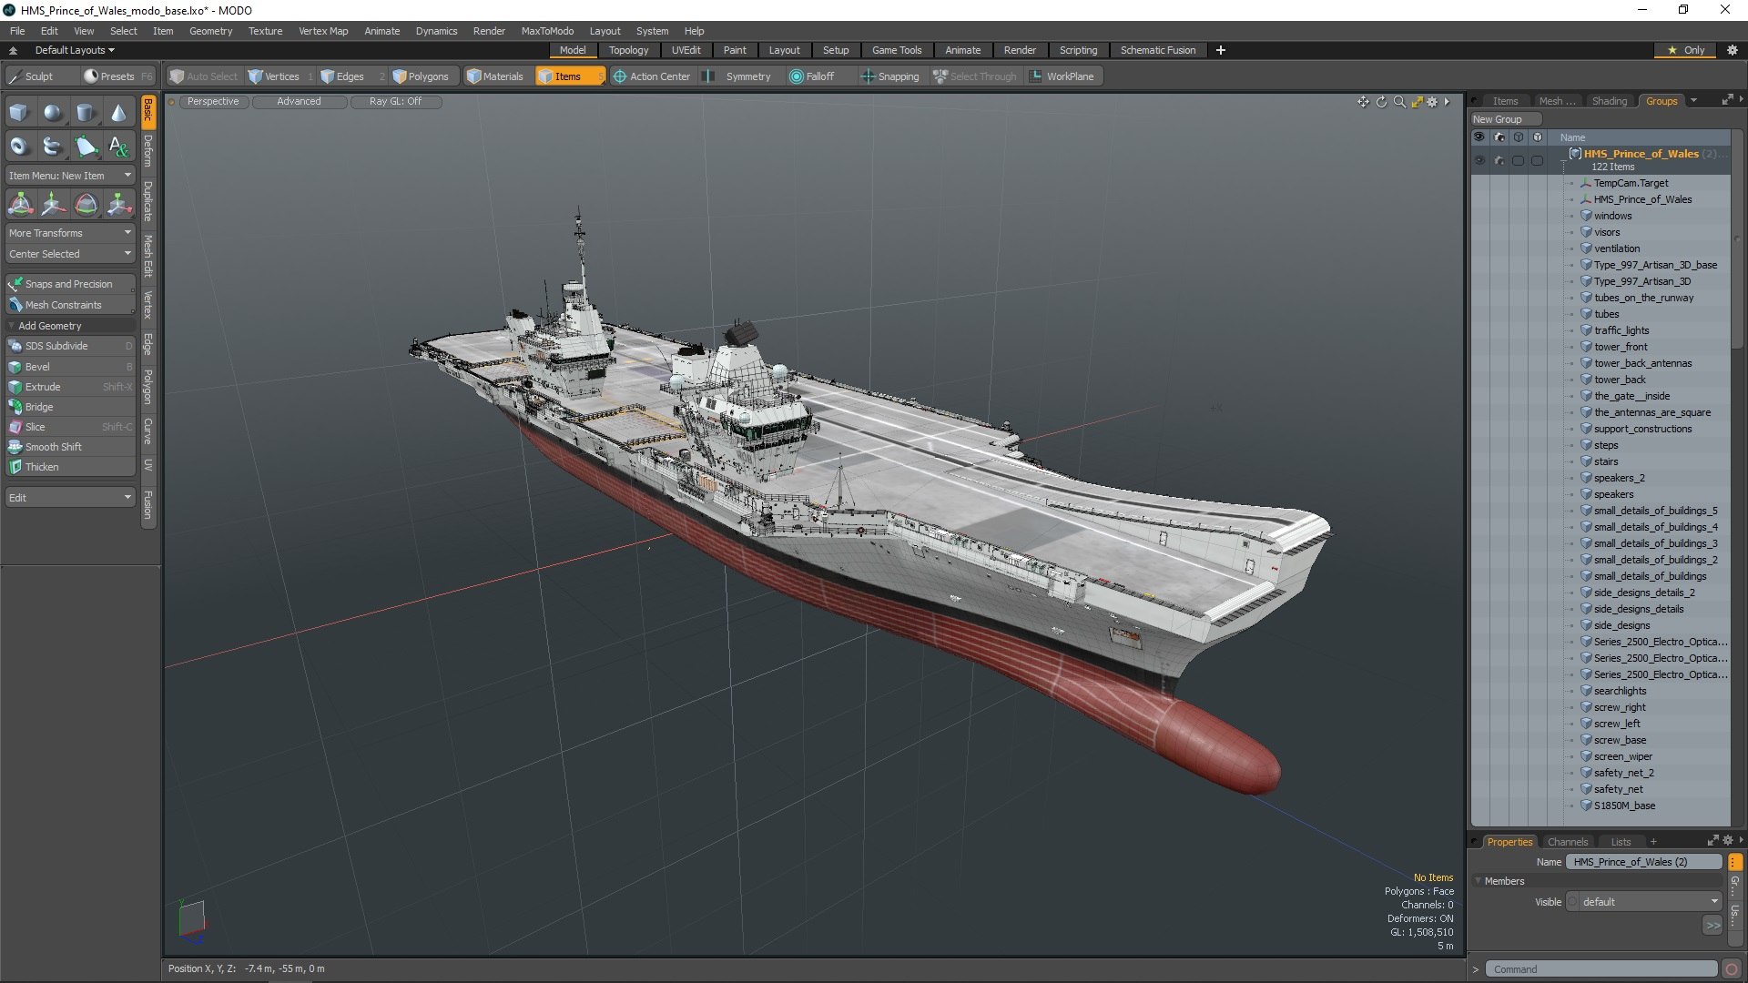Select the Cone primitive tool

tap(118, 113)
